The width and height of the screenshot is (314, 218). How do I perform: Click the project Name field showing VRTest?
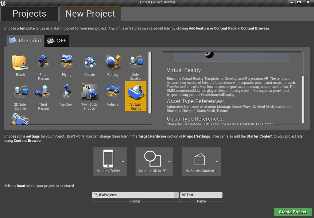[201, 195]
